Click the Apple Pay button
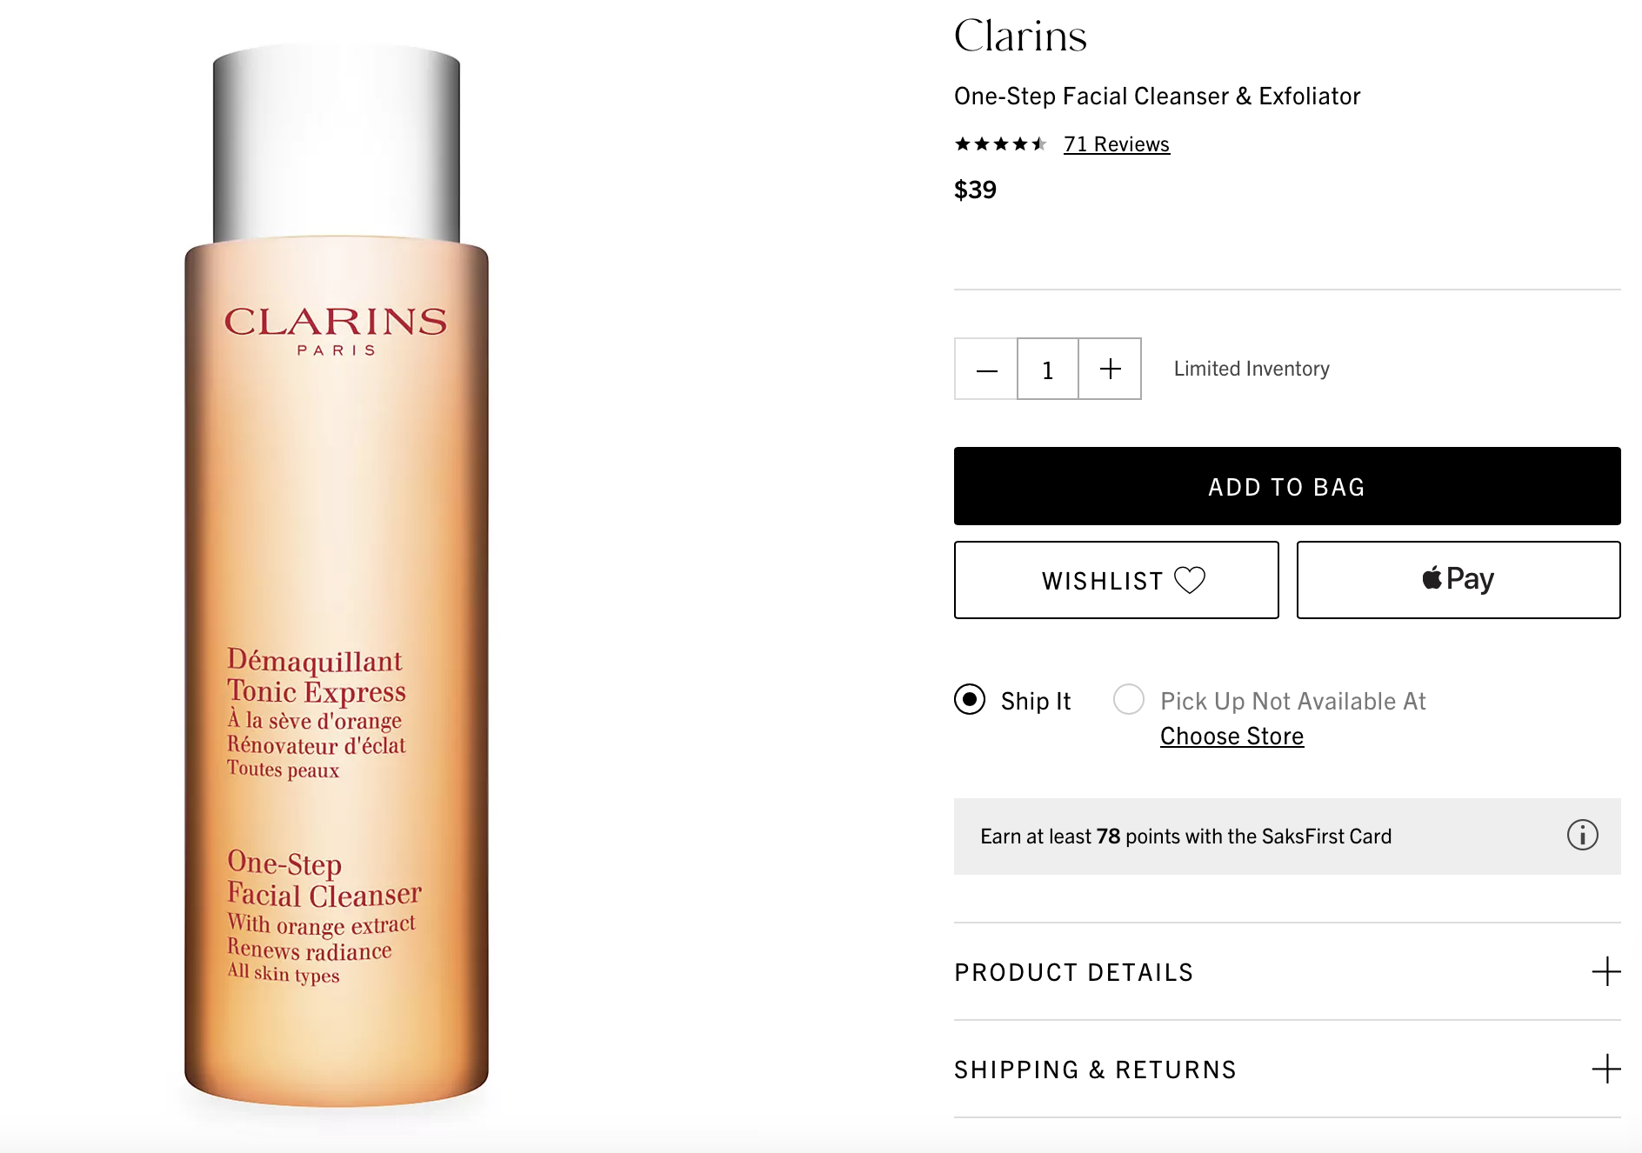Image resolution: width=1642 pixels, height=1153 pixels. point(1458,580)
